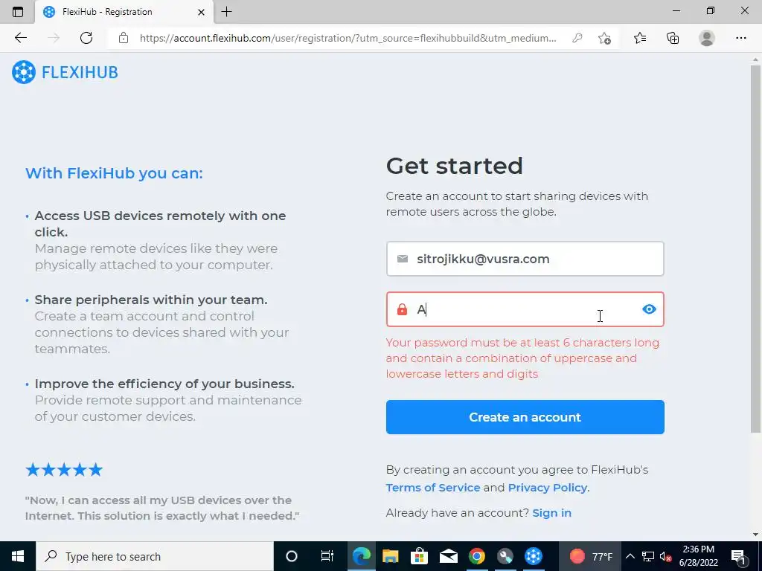762x571 pixels.
Task: Open the Collections icon in toolbar
Action: click(x=673, y=38)
